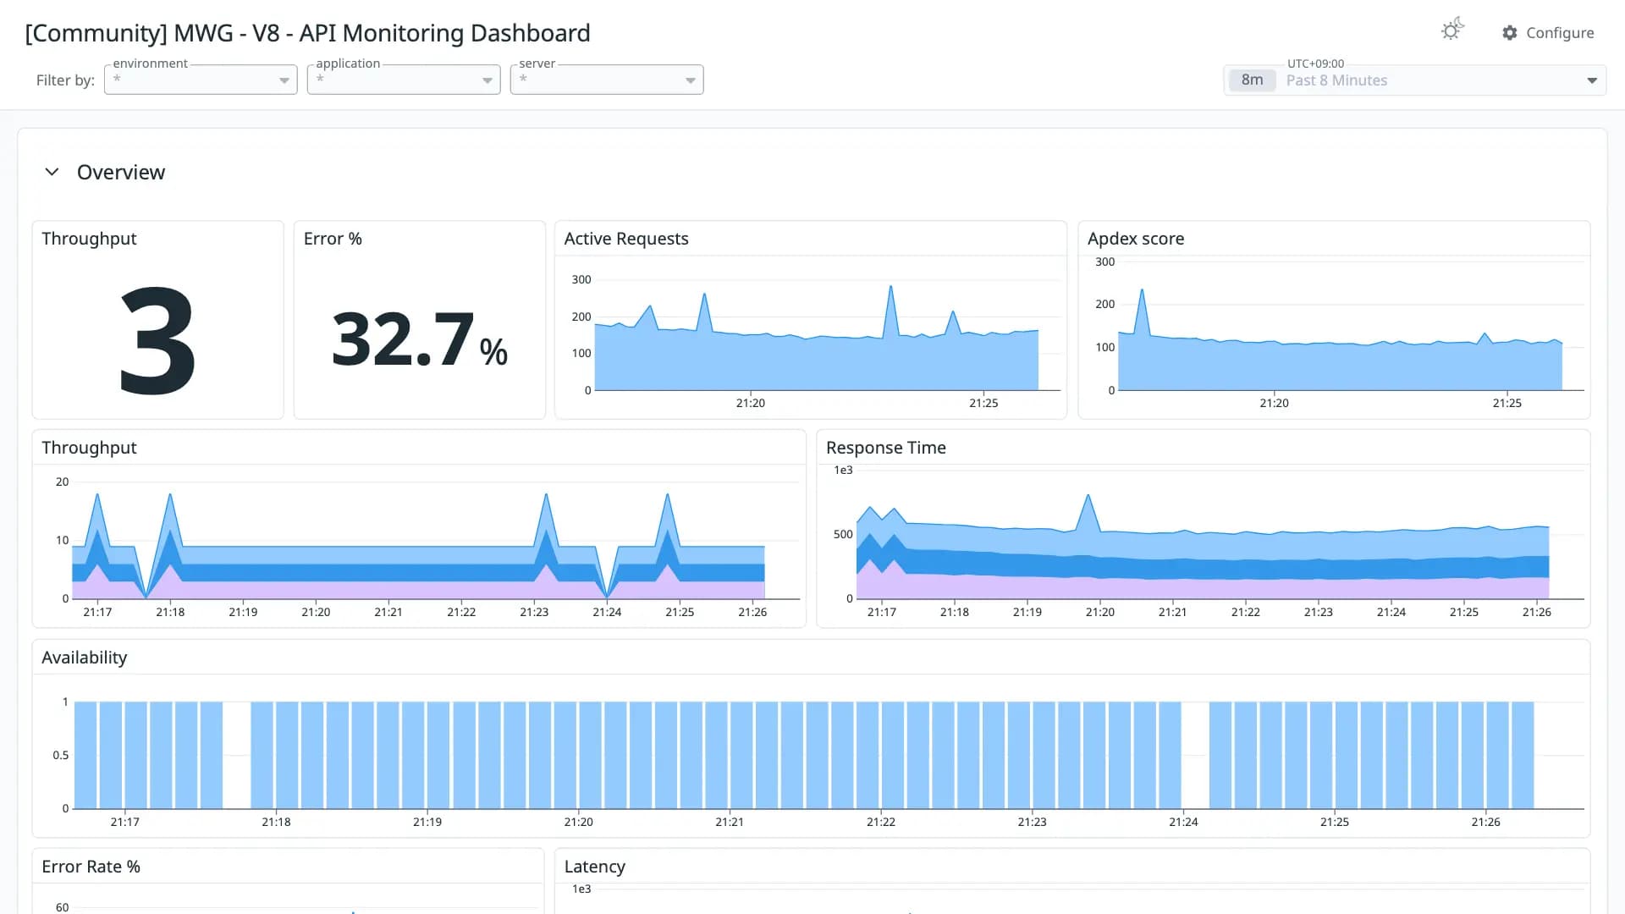Click the 8m time badge
This screenshot has width=1625, height=914.
click(1252, 80)
